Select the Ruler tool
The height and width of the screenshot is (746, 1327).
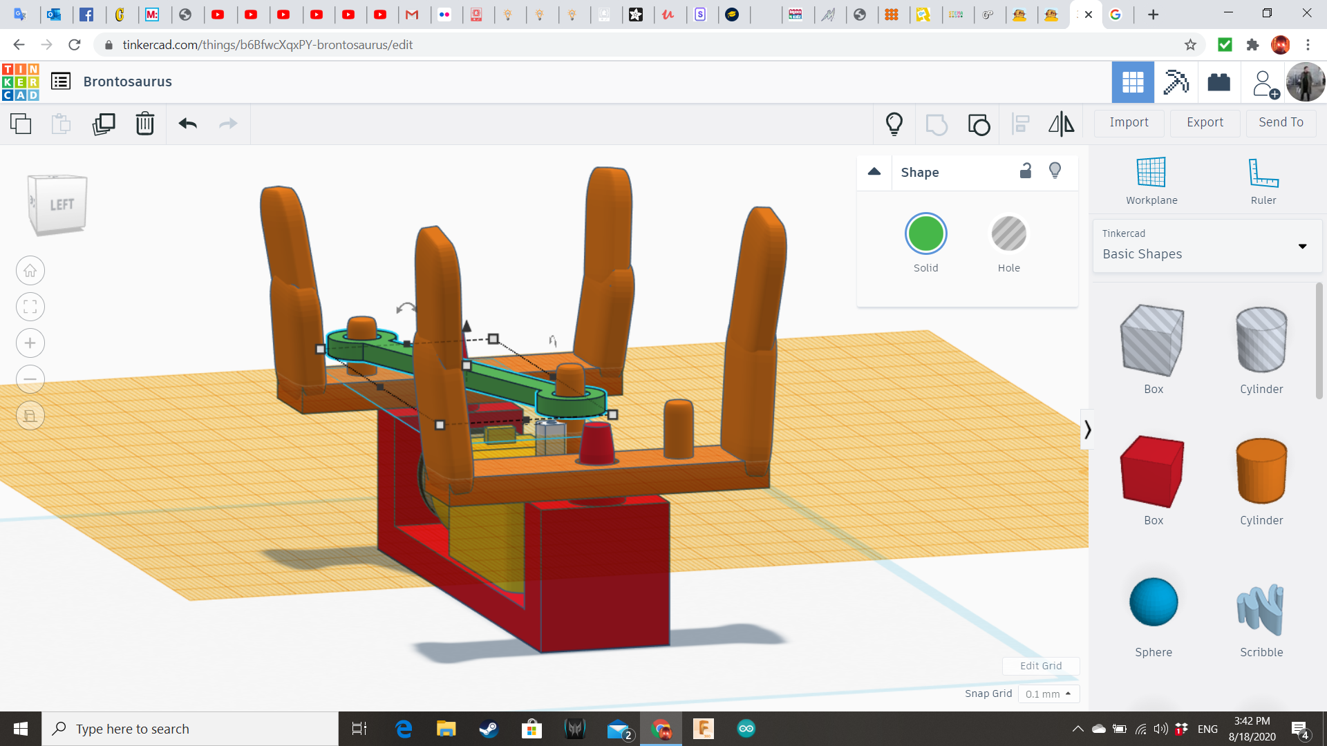point(1263,180)
